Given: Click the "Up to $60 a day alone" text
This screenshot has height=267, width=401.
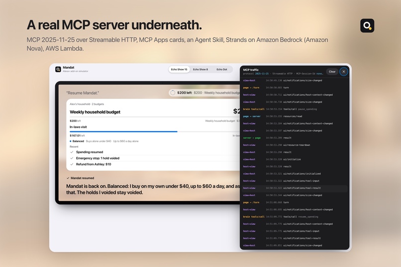Looking at the screenshot, I should [126, 141].
